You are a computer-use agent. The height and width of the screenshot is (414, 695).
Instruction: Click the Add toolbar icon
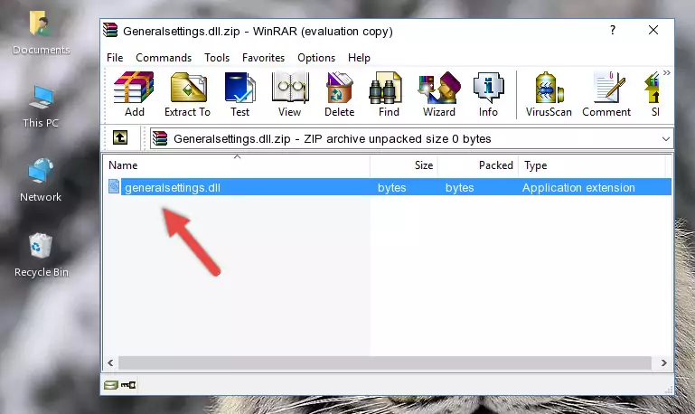[134, 94]
